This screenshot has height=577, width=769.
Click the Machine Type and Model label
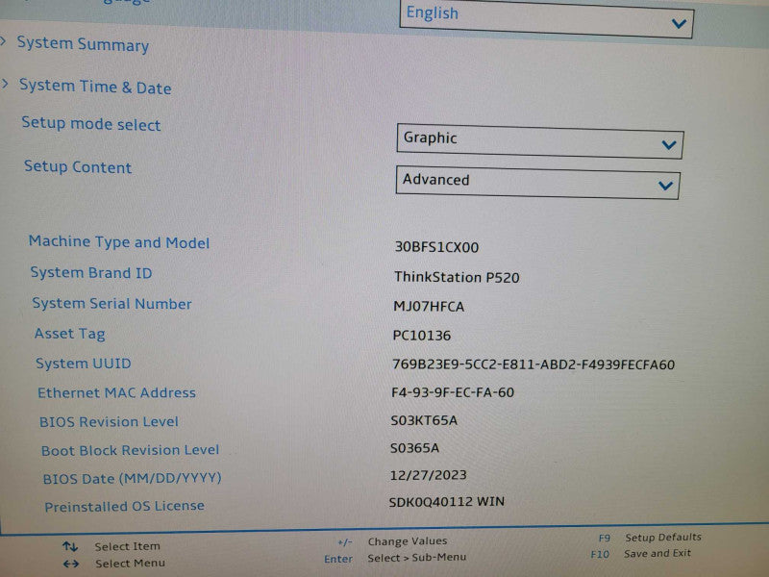(119, 242)
